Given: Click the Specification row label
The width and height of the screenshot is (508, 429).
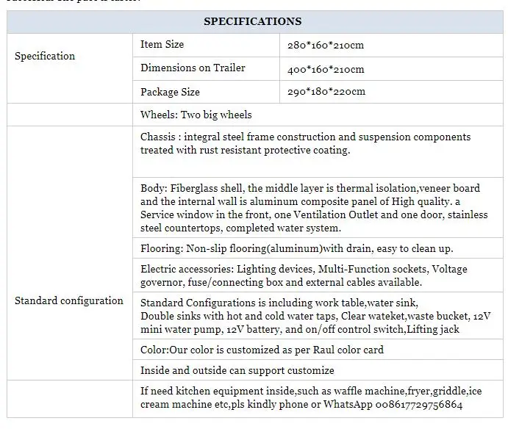Looking at the screenshot, I should pos(45,56).
